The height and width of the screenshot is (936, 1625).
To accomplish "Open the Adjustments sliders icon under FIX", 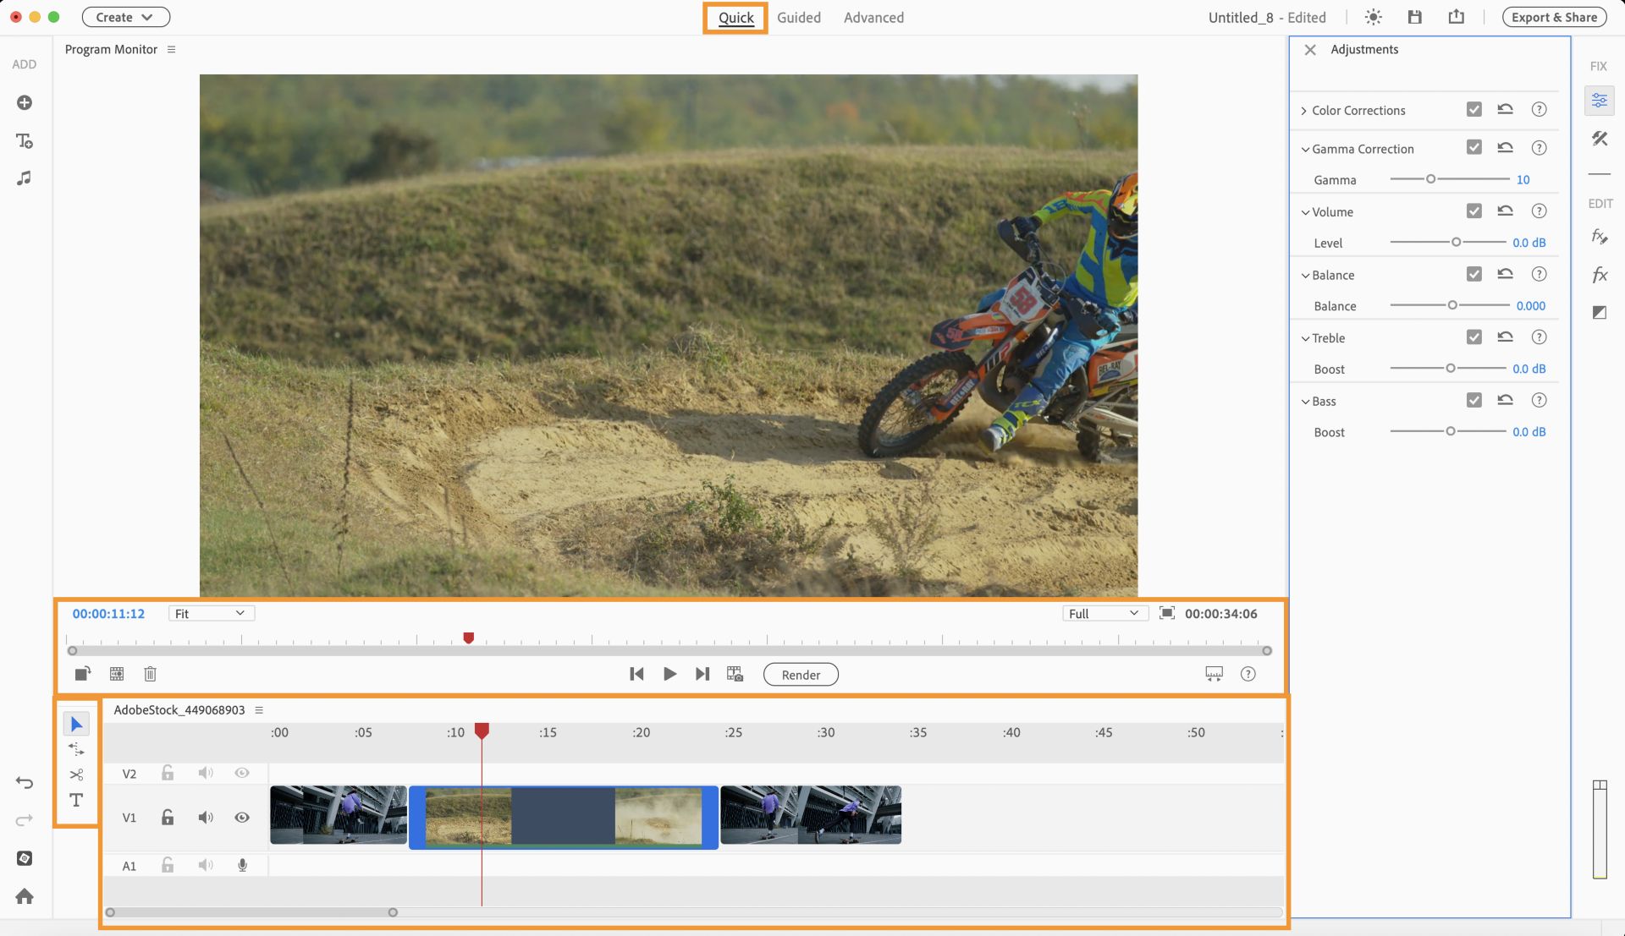I will pos(1599,101).
